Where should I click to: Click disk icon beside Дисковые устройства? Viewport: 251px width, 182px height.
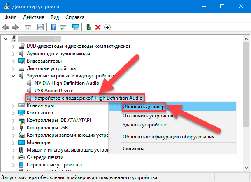coord(21,69)
